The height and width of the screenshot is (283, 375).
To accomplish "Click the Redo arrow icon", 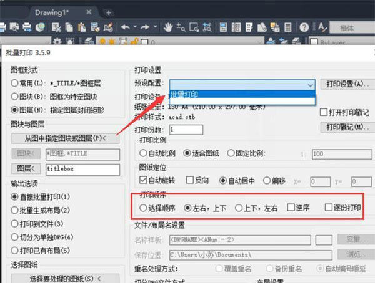I will click(x=145, y=27).
